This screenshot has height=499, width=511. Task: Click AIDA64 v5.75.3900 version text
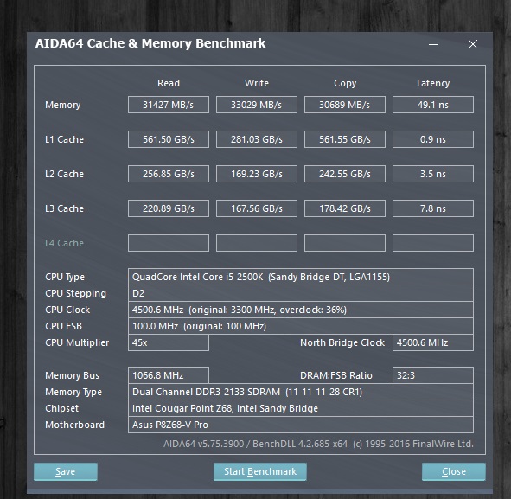pyautogui.click(x=318, y=444)
